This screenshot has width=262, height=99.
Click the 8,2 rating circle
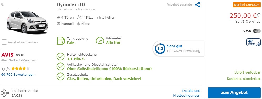(x=159, y=49)
